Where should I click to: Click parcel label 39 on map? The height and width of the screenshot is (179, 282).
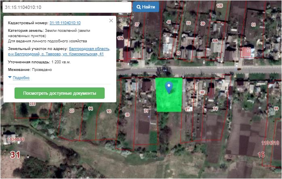[203, 23]
